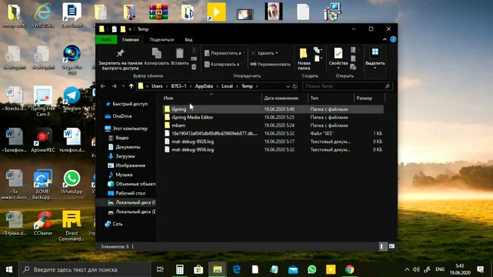Go back with the left arrow
This screenshot has height=277, width=493.
pos(103,86)
